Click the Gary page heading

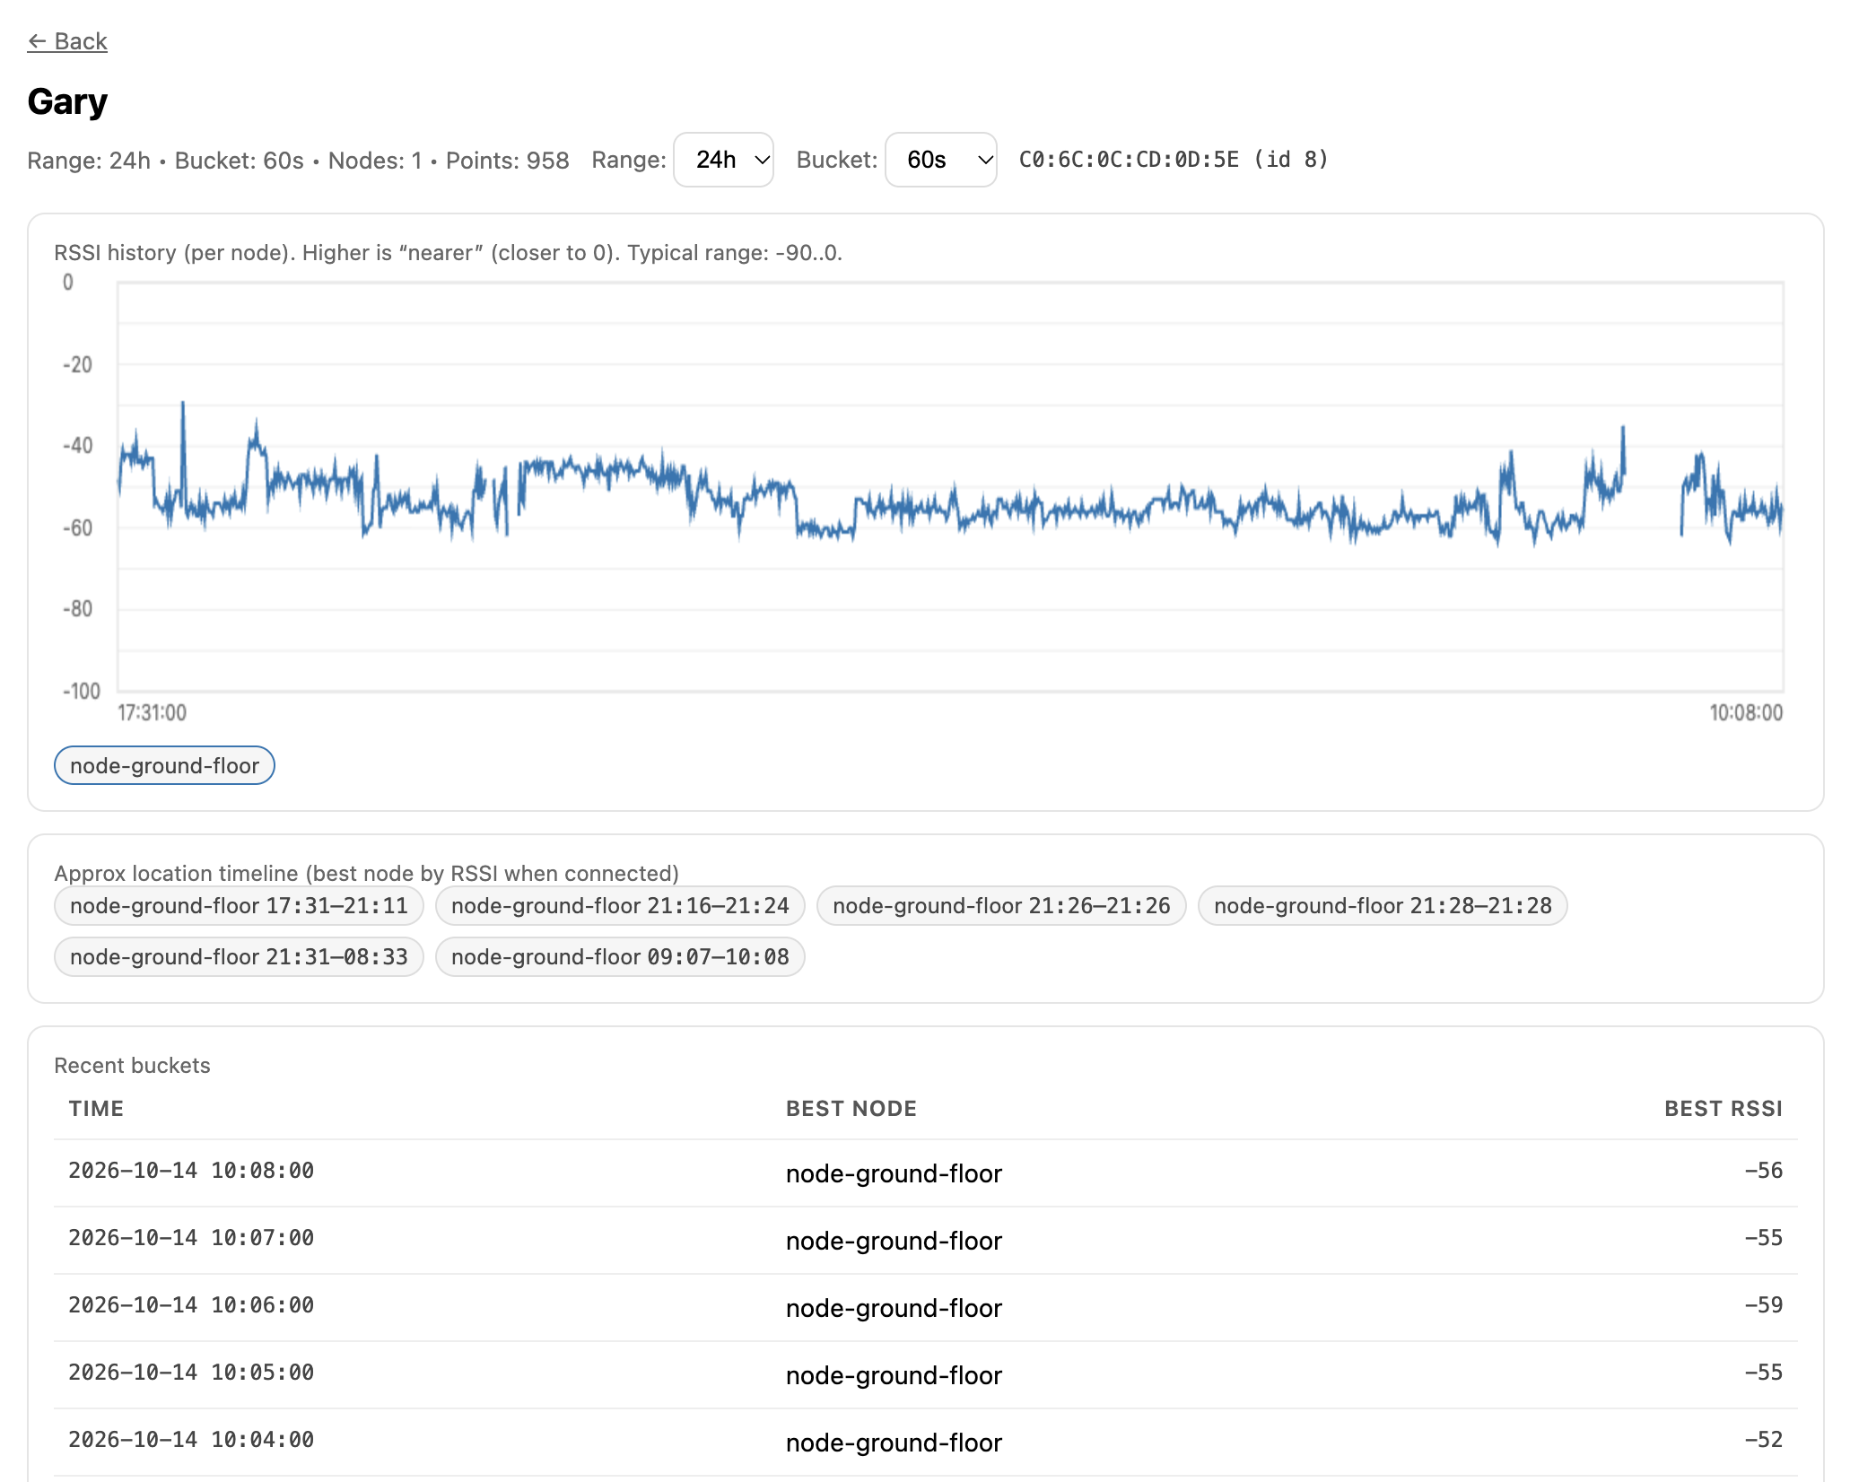[x=67, y=101]
